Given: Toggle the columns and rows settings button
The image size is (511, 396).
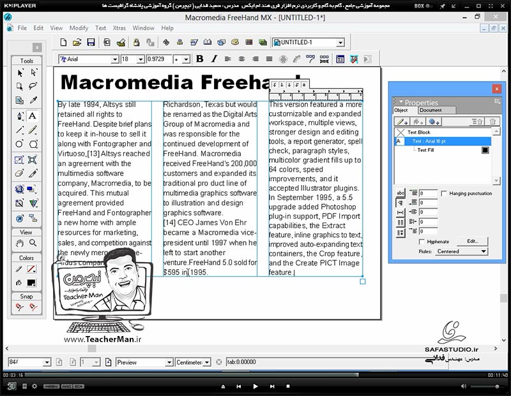Looking at the screenshot, I should click(x=400, y=223).
